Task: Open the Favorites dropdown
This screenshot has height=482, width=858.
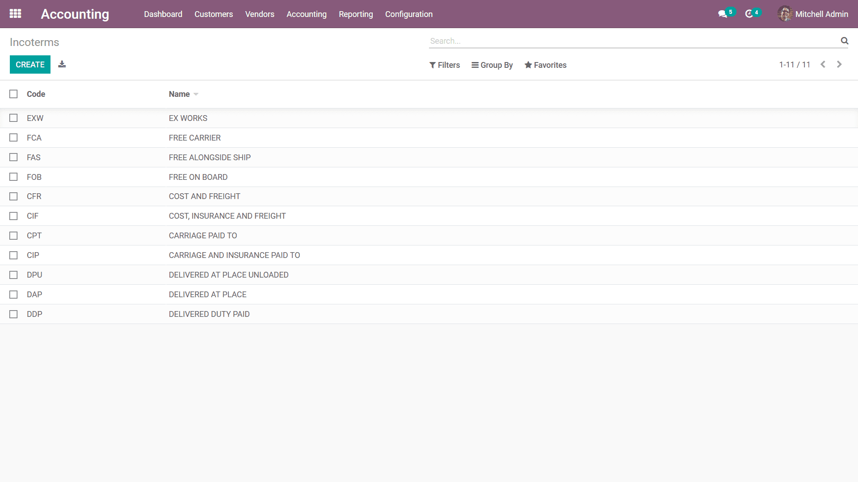Action: (x=546, y=65)
